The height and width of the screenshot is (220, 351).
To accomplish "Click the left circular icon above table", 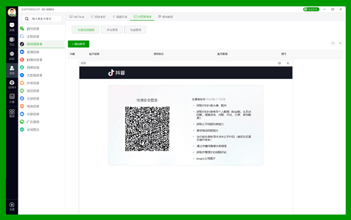I will pos(332,43).
